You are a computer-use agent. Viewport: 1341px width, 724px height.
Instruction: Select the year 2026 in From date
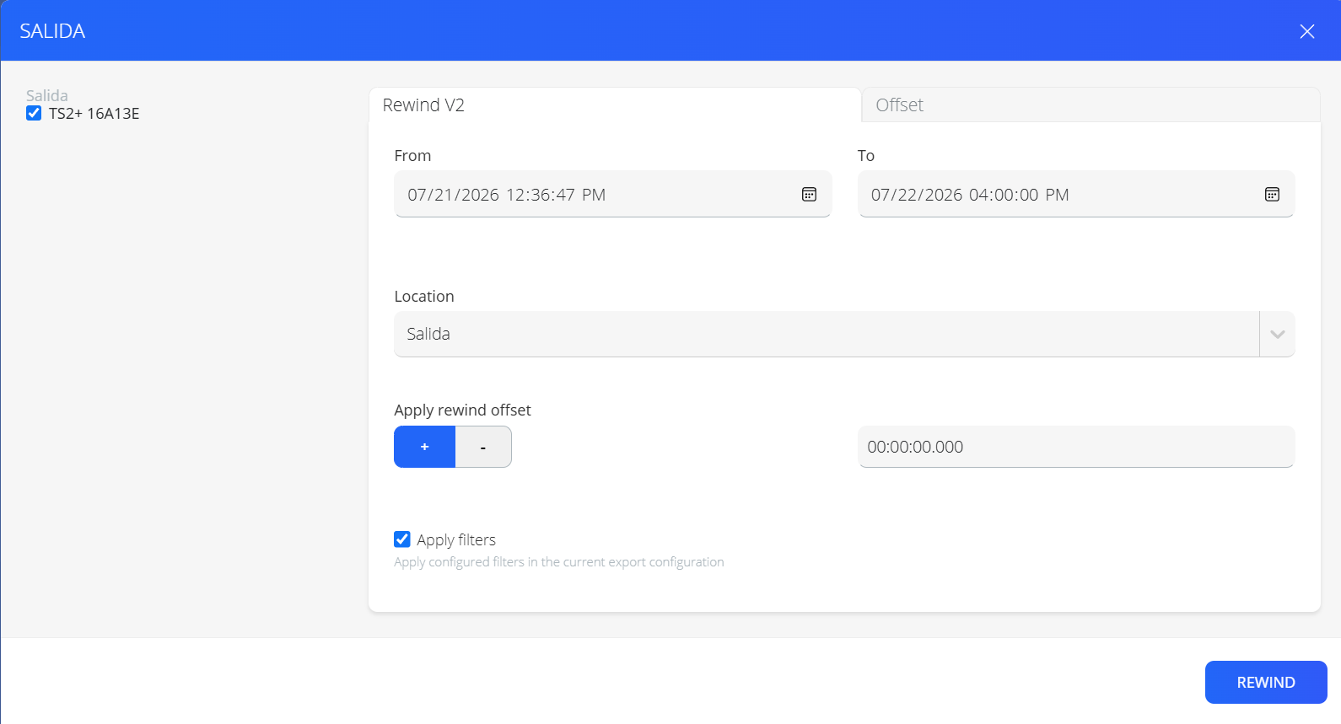(x=480, y=195)
